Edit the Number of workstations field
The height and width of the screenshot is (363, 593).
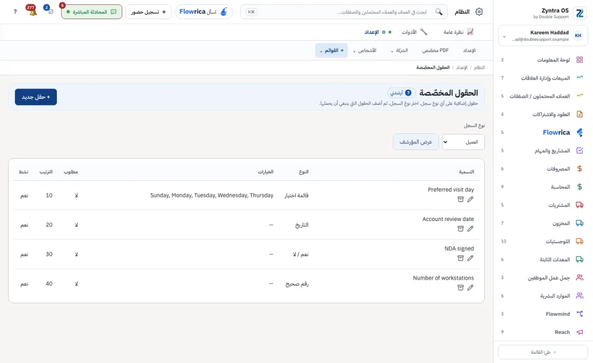click(470, 288)
